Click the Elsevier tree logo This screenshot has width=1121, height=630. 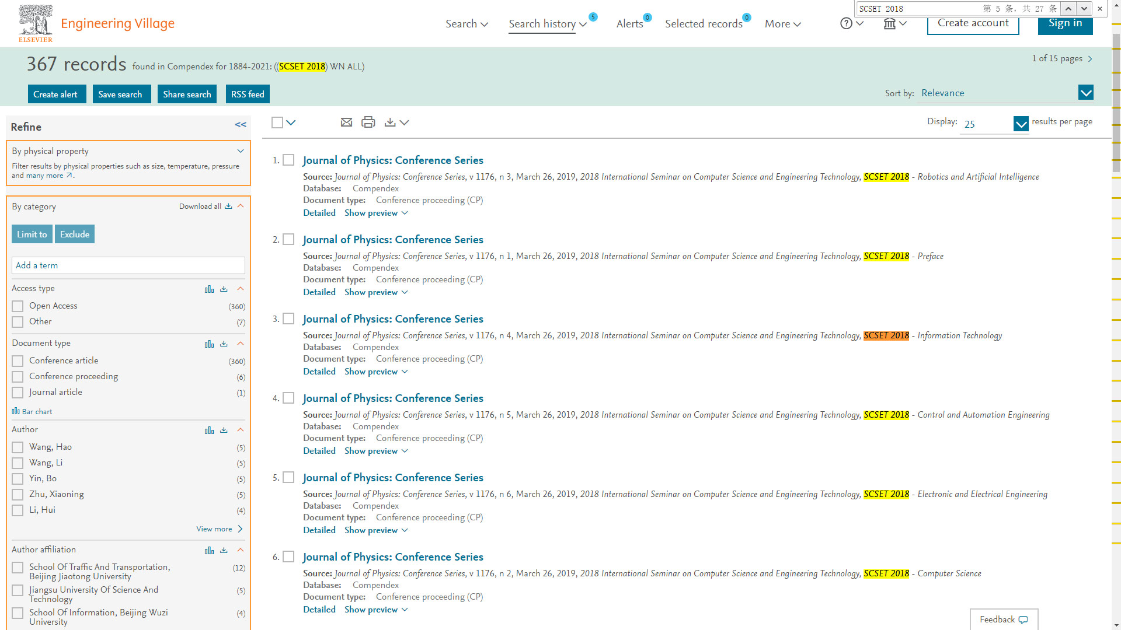tap(36, 23)
